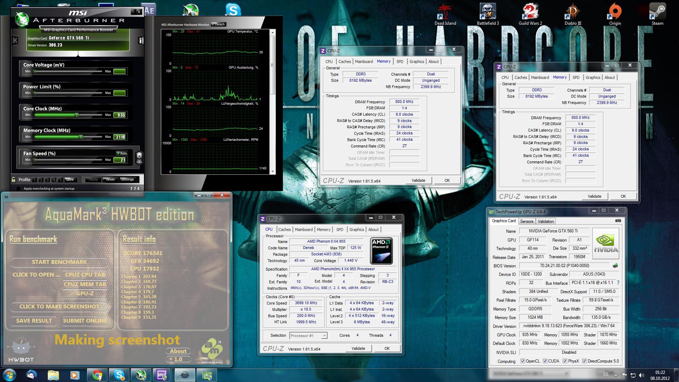Show hidden system tray icons arrow

click(x=616, y=375)
